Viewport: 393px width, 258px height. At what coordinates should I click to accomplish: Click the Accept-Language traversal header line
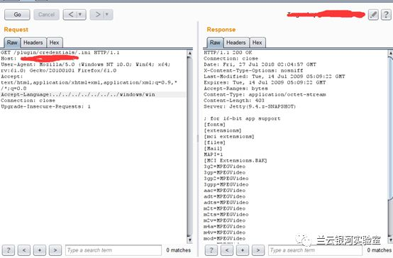(x=78, y=94)
